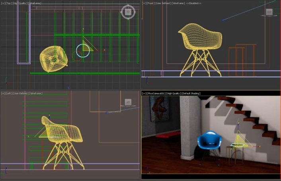
Task: Open the [+] menu in Left viewport
Action: coord(3,93)
